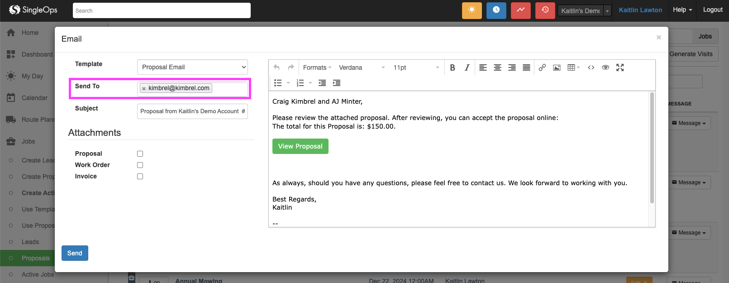This screenshot has height=283, width=729.
Task: Tick the Invoice attachment checkbox
Action: [x=140, y=177]
